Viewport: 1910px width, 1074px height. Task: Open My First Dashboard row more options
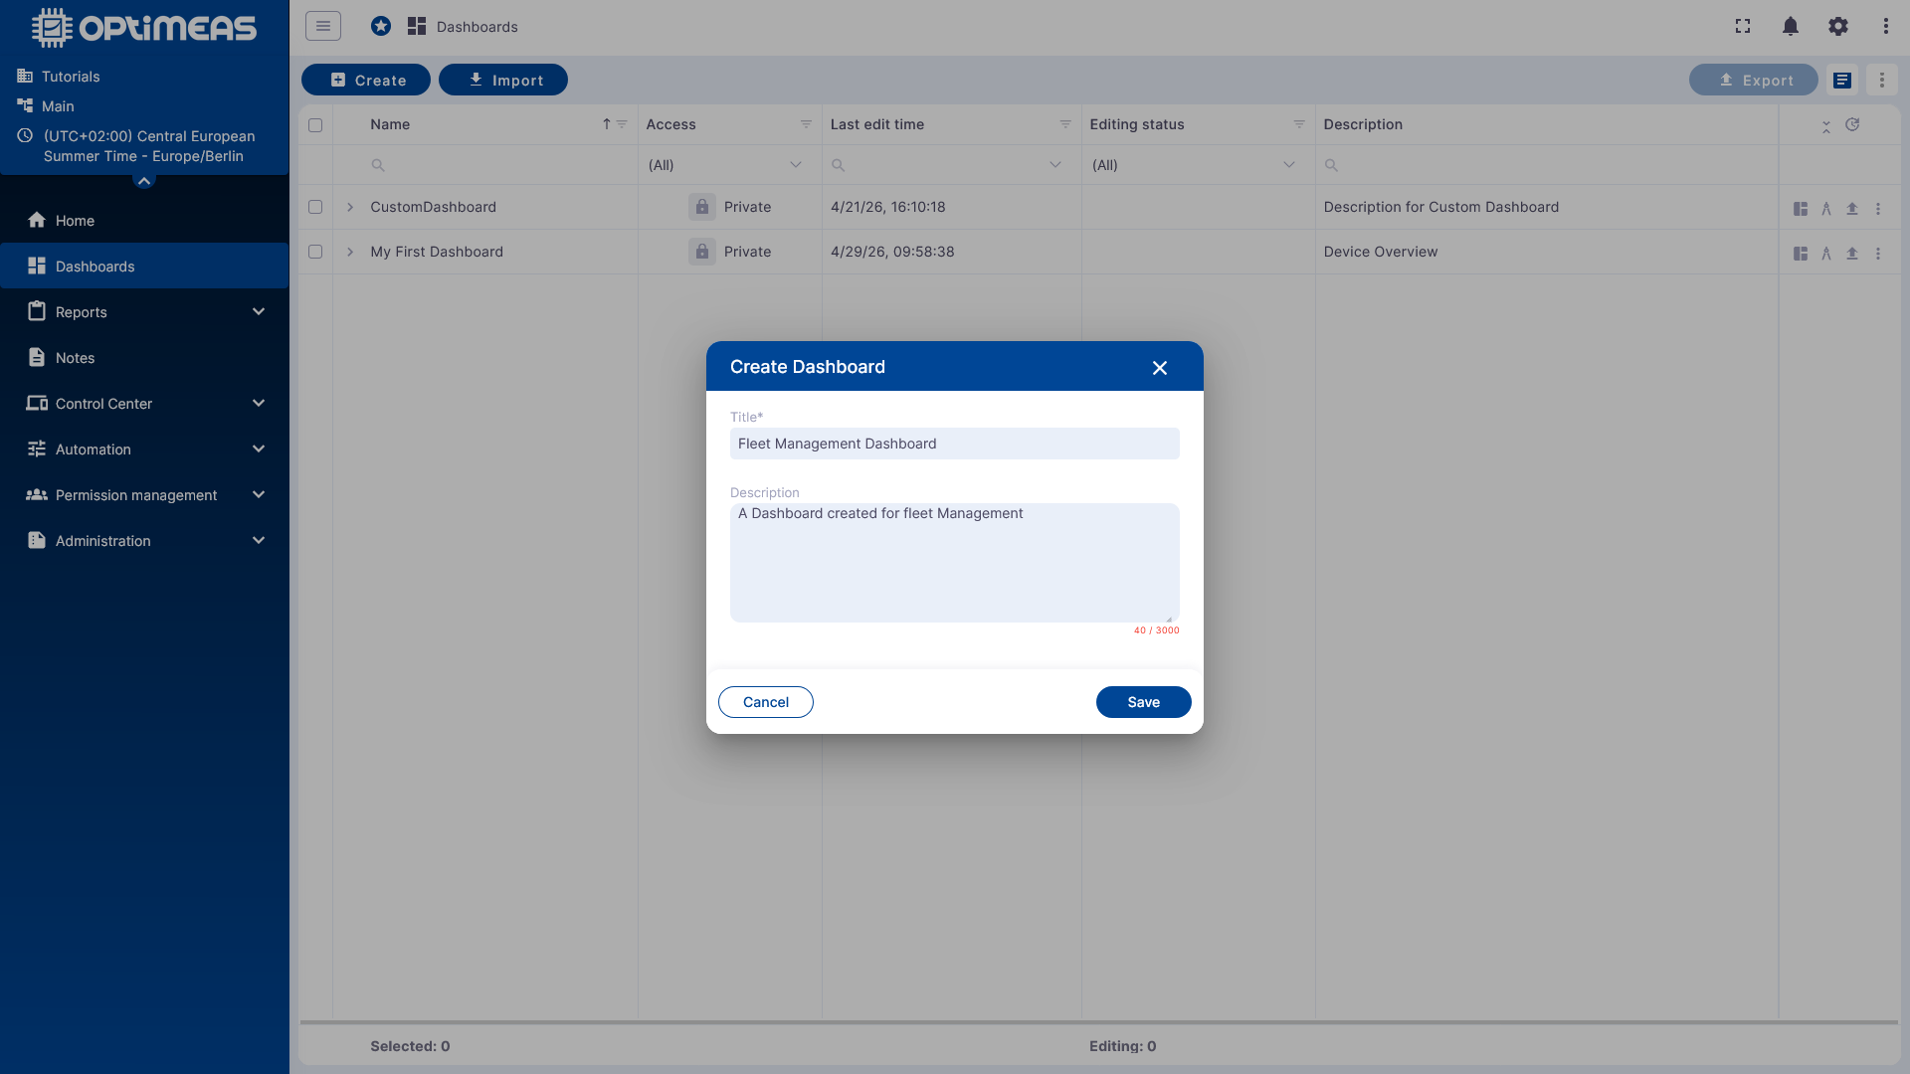pyautogui.click(x=1878, y=254)
